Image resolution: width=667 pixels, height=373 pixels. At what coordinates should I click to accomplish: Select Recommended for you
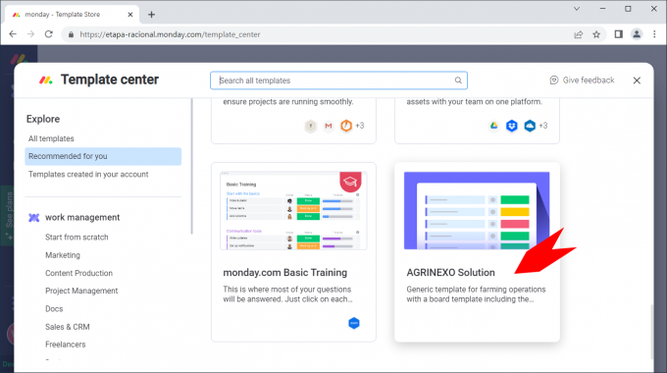point(103,156)
